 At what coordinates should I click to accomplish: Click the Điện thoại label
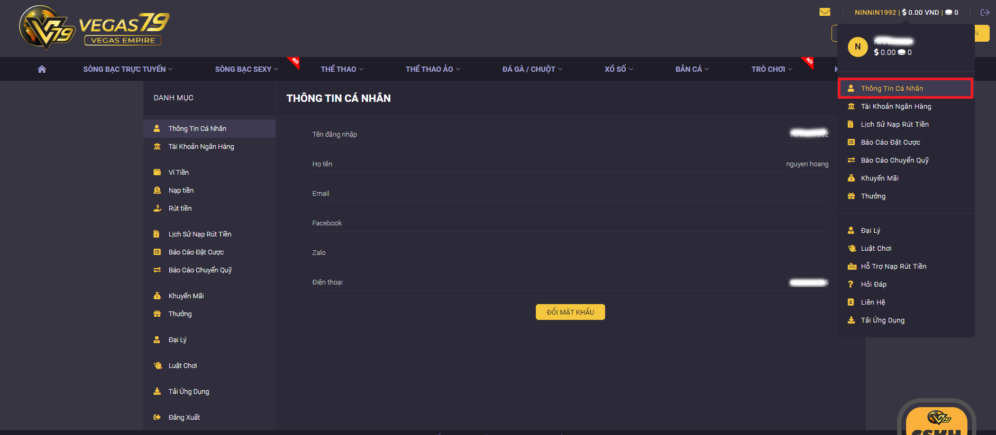click(327, 282)
